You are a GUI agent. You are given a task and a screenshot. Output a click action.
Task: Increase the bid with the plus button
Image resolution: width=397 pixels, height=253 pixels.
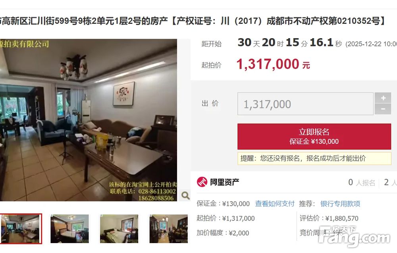tap(383, 98)
